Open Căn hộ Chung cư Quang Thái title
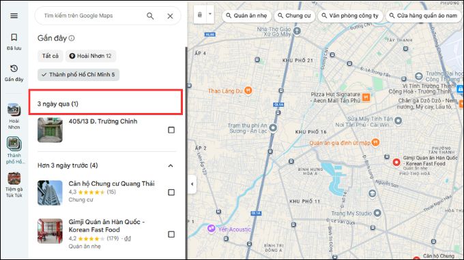 (x=111, y=184)
